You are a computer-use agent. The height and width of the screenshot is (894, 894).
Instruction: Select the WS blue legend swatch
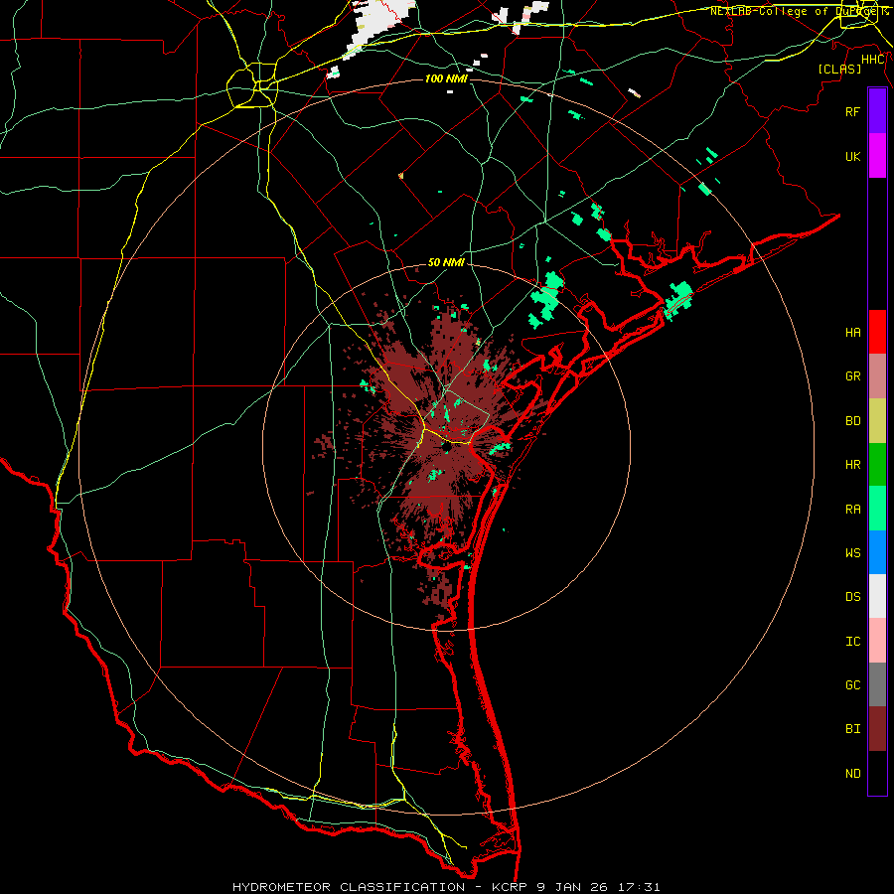[x=877, y=552]
